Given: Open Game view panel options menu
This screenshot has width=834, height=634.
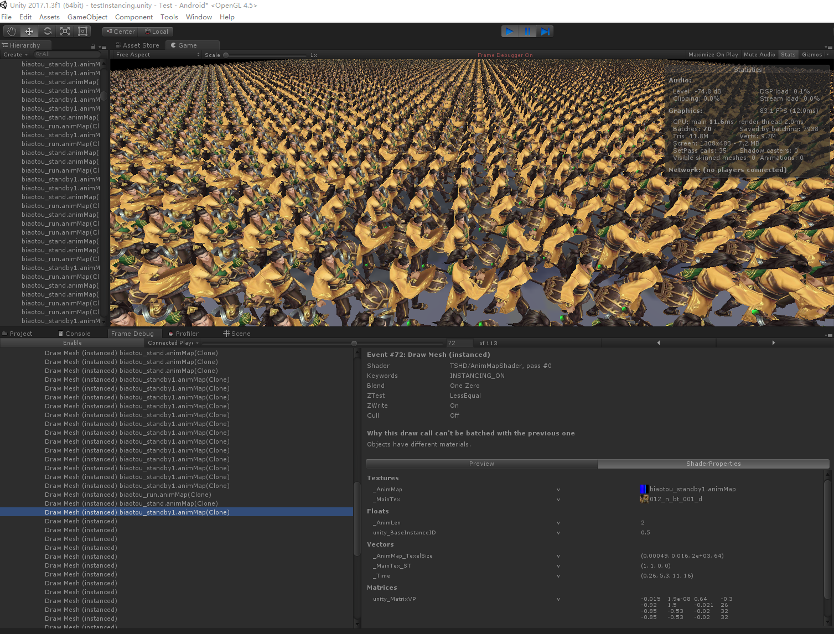Looking at the screenshot, I should point(828,46).
